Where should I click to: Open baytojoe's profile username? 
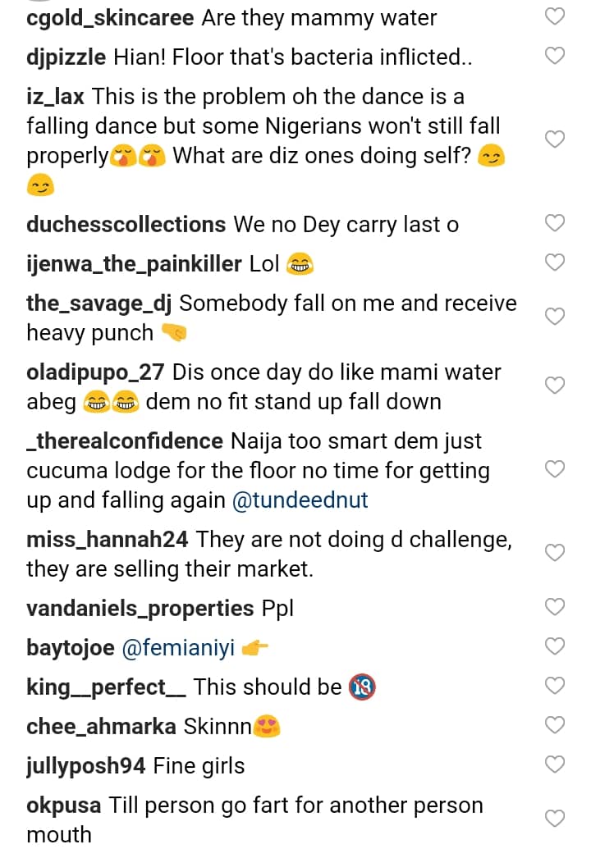point(71,649)
